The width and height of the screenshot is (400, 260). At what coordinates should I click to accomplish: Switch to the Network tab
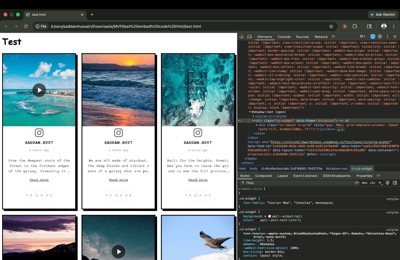[321, 37]
